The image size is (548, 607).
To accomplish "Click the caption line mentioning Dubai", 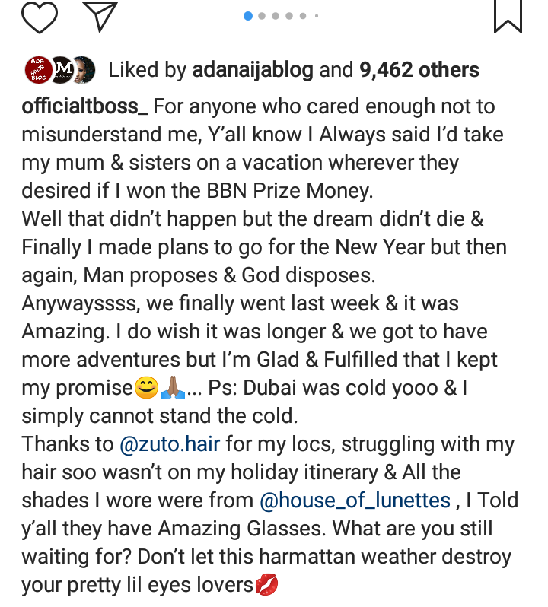I will tap(327, 388).
